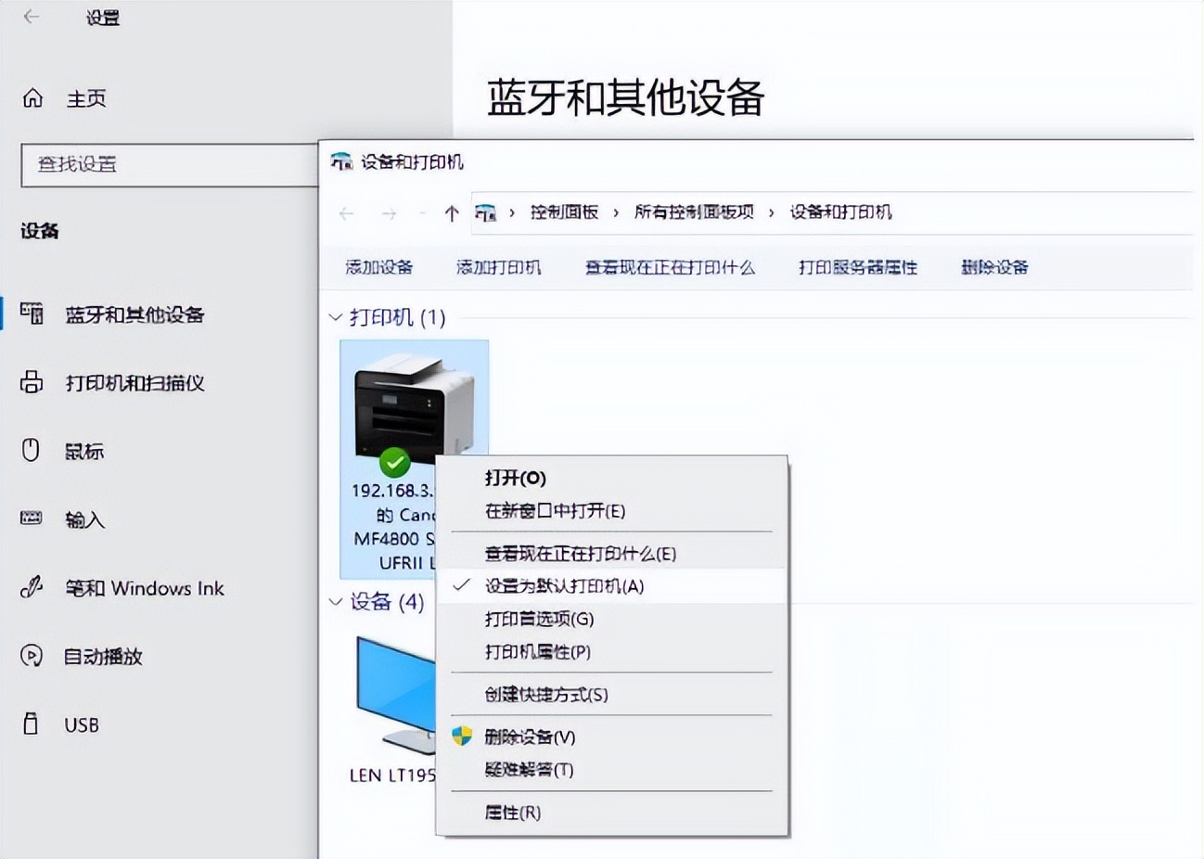Click 添加打印机 in the toolbar
This screenshot has height=859, width=1204.
point(499,266)
